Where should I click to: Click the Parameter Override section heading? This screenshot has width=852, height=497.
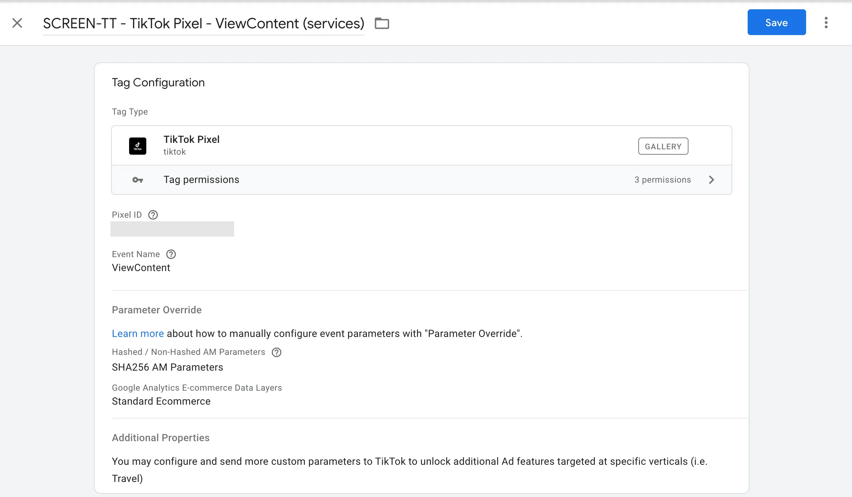point(157,310)
